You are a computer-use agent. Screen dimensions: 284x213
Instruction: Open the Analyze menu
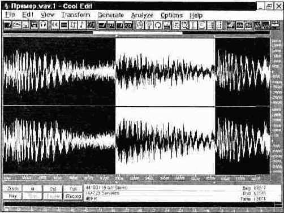[142, 15]
